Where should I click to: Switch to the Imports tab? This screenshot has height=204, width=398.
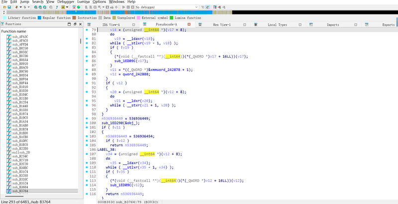point(333,24)
